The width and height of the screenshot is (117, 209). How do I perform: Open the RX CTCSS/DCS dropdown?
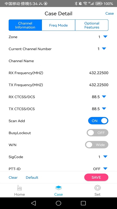tap(104, 97)
